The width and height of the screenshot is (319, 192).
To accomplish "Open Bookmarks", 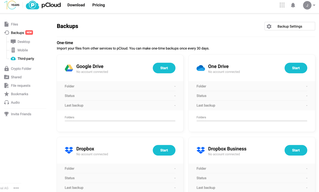I will [x=19, y=94].
